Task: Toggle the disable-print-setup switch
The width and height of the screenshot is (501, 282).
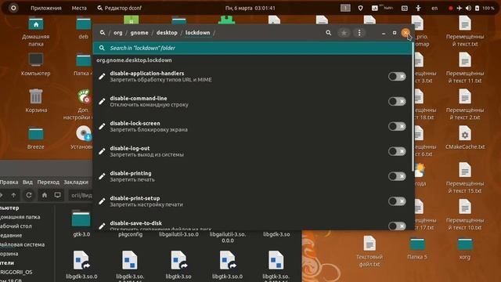Action: click(397, 201)
